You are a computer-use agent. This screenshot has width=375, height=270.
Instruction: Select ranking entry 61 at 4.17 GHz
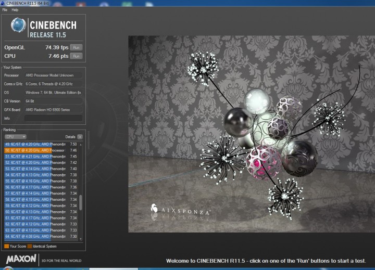(x=41, y=218)
